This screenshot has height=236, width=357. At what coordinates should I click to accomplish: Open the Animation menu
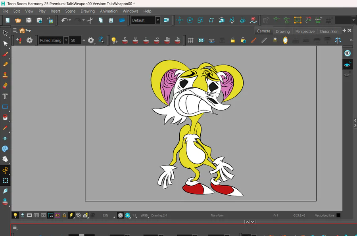[109, 11]
